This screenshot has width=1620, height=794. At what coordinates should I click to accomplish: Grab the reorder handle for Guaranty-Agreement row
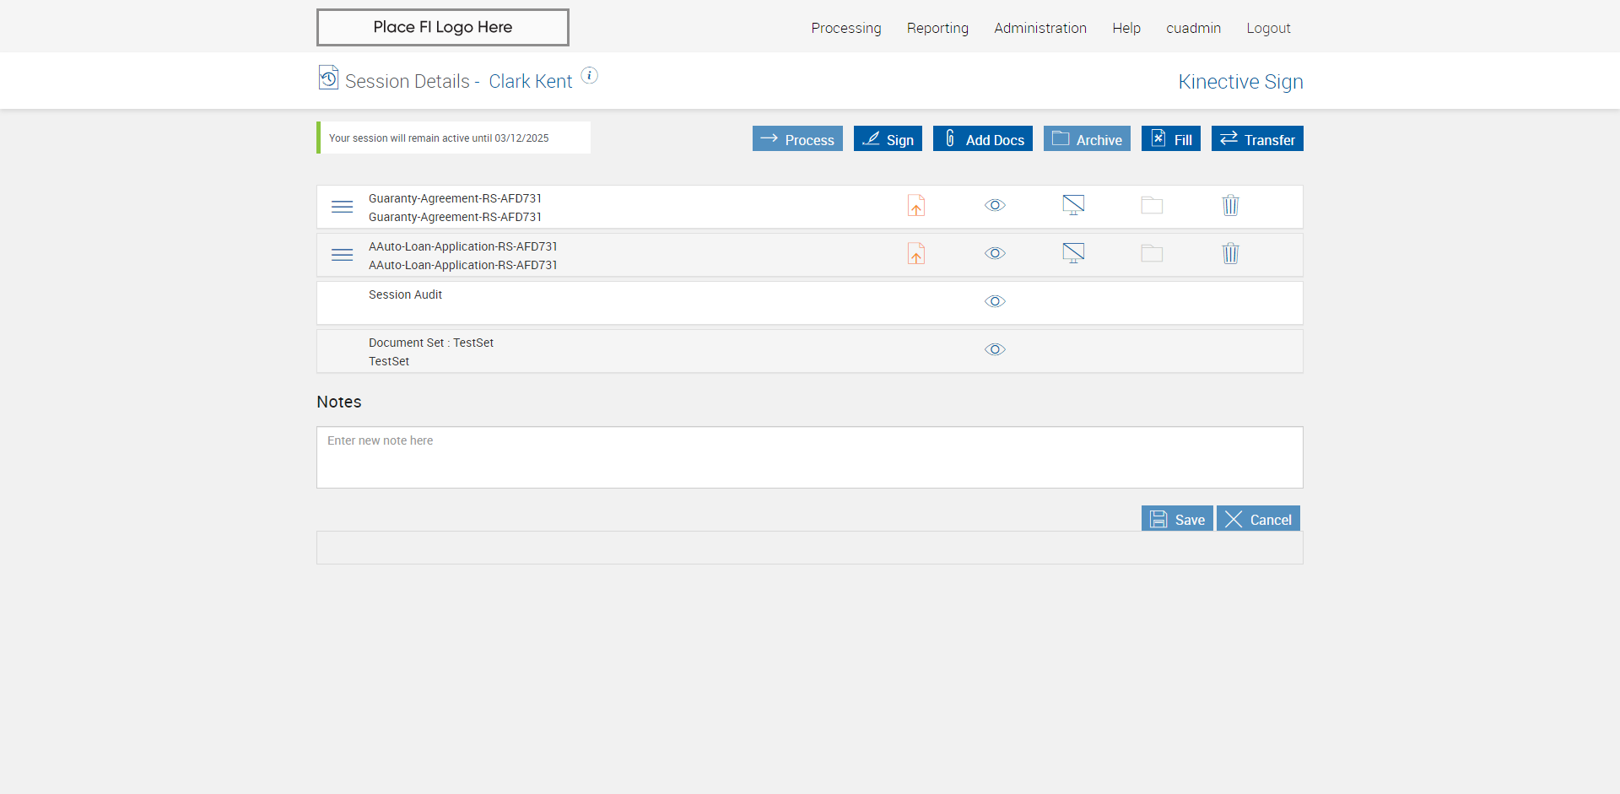pos(342,207)
